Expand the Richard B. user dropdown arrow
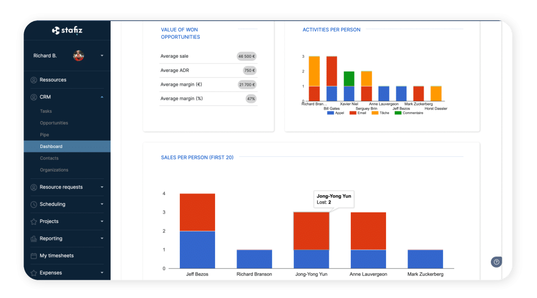Viewport: 537px width, 298px height. click(x=102, y=56)
